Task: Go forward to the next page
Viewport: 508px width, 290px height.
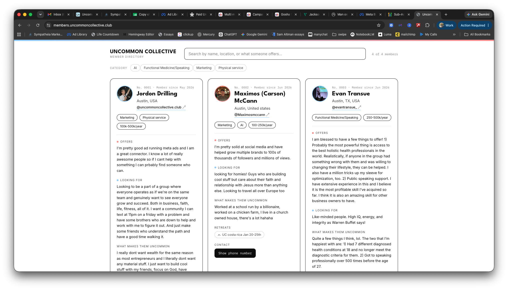Action: (x=29, y=25)
